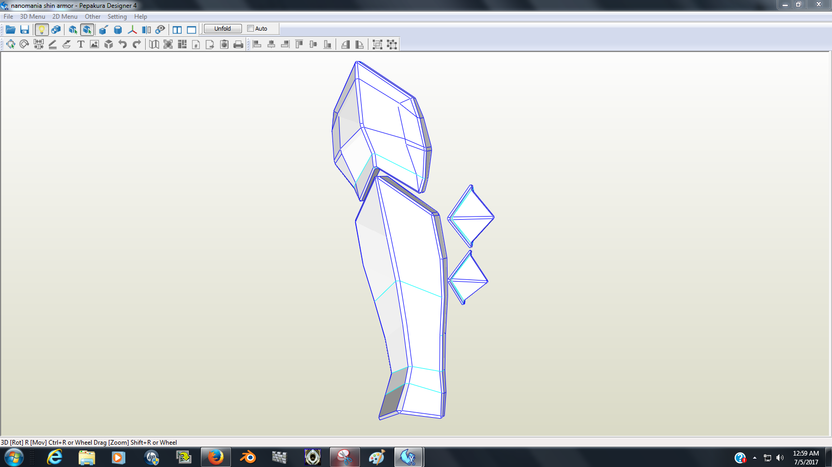
Task: Align selected parts to bottom
Action: (327, 44)
